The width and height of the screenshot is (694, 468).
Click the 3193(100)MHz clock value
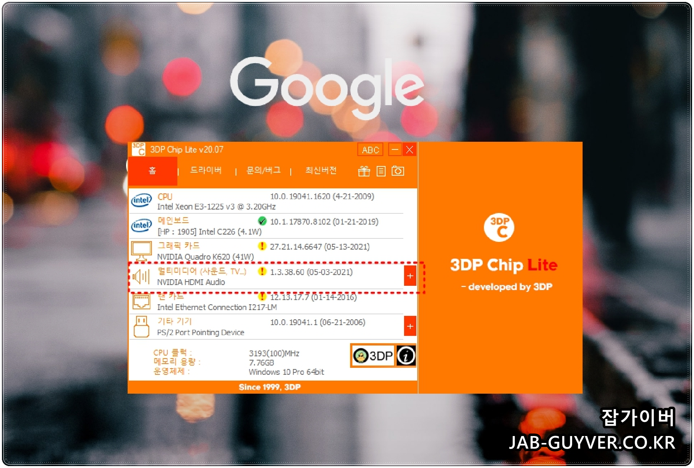[274, 354]
